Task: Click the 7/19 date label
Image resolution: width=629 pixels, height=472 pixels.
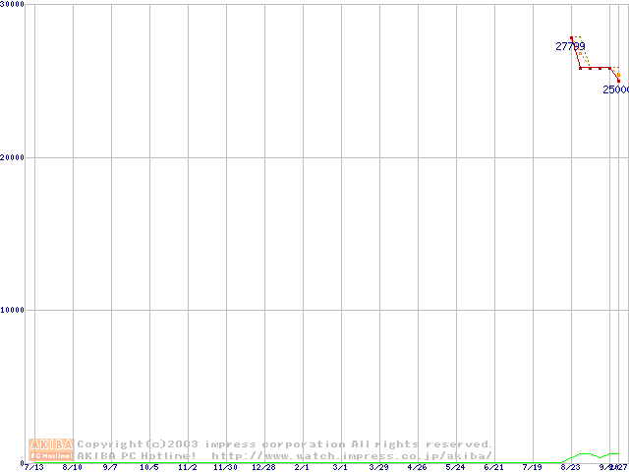Action: (x=532, y=467)
